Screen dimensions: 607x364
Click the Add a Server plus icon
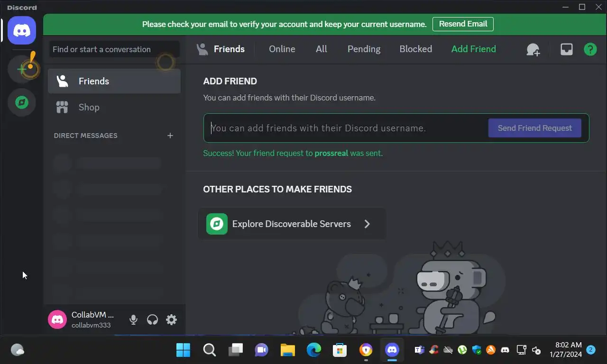point(22,69)
